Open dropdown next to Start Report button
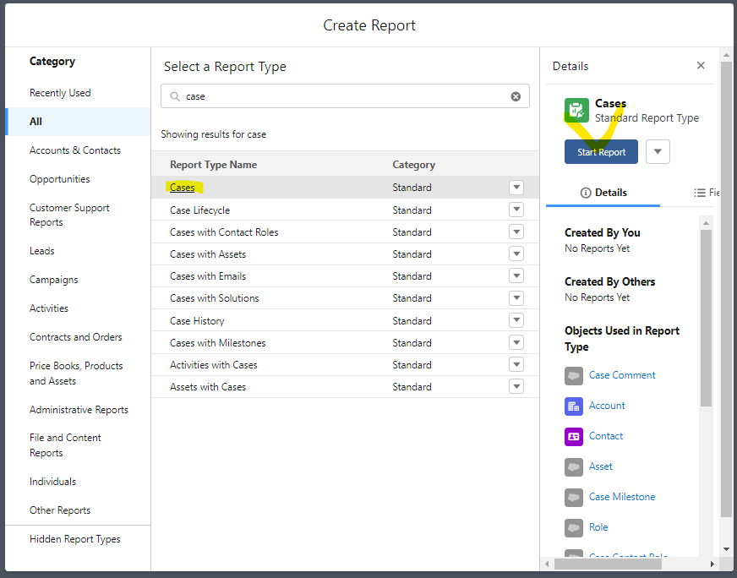Viewport: 737px width, 578px height. click(x=658, y=152)
